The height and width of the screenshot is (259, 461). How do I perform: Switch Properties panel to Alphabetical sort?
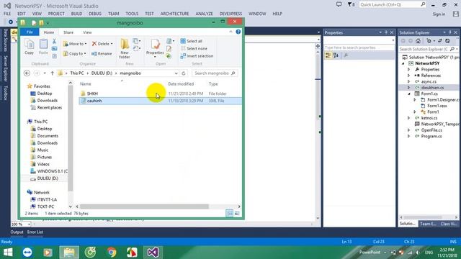click(336, 55)
